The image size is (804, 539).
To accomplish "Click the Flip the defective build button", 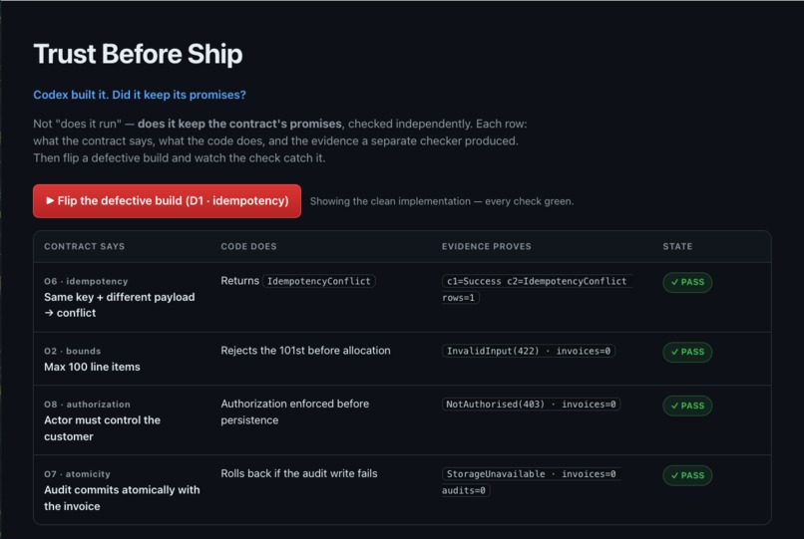I will (167, 201).
